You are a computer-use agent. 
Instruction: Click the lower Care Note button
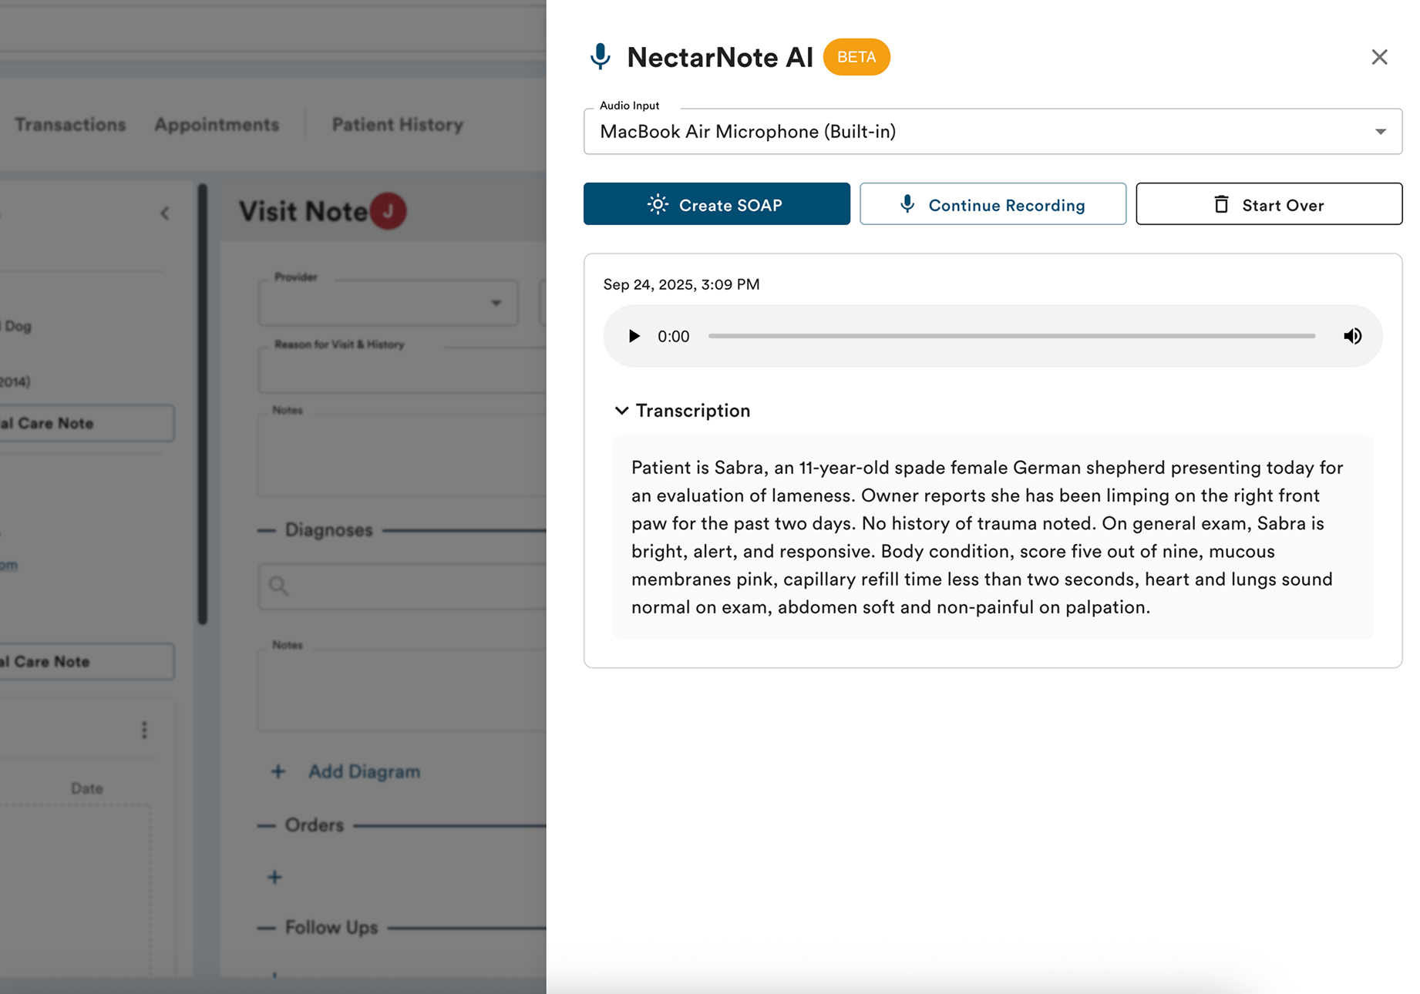[x=87, y=661]
